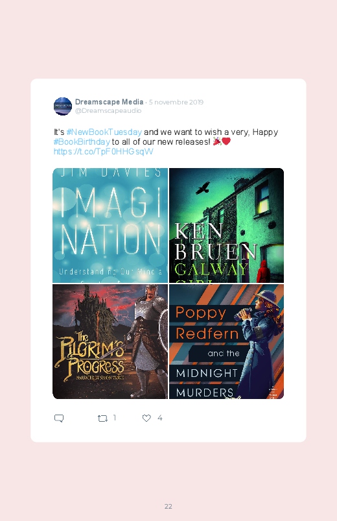
Task: Click the red heart emoji in tweet
Action: [x=226, y=141]
